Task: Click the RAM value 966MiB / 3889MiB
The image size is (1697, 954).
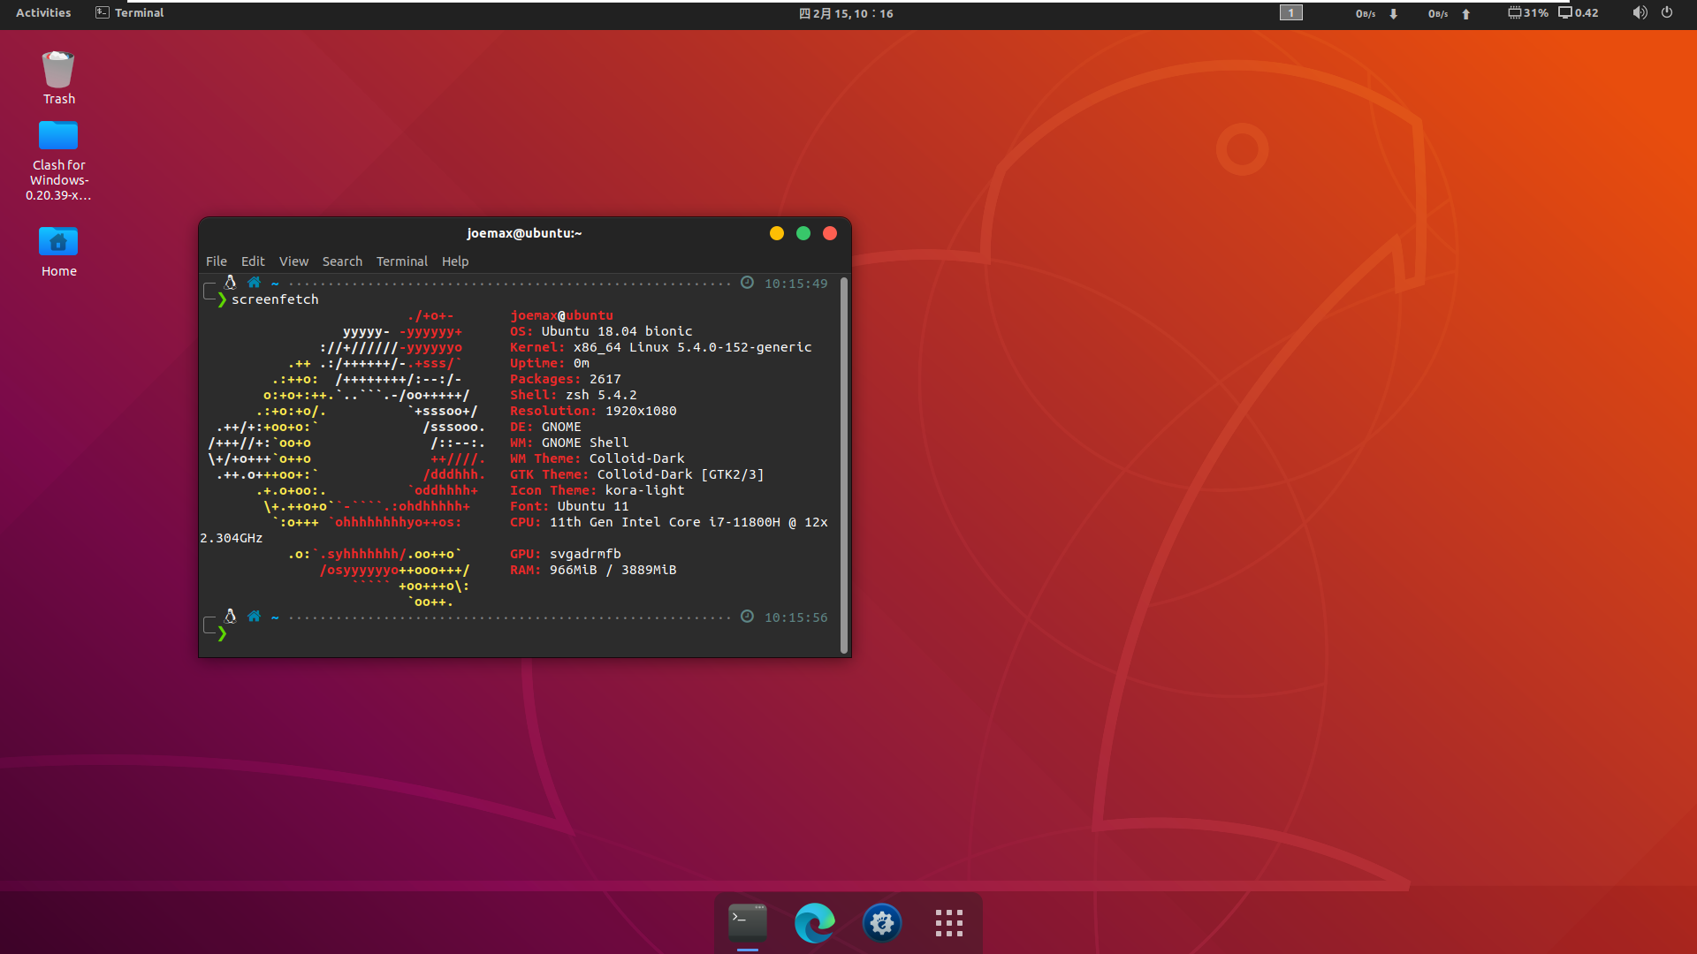Action: (x=613, y=570)
